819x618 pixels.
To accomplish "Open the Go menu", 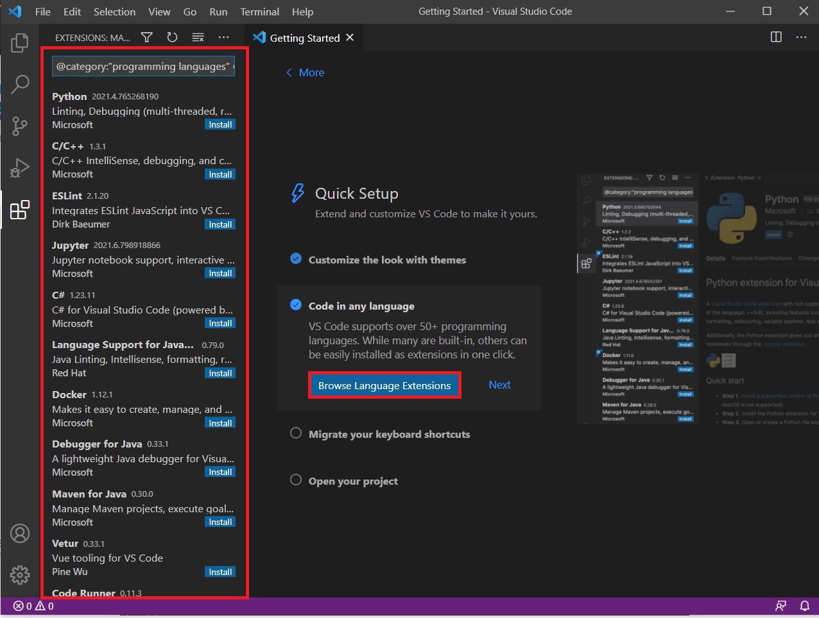I will (190, 12).
